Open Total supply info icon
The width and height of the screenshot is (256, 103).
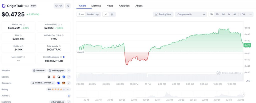coord(60,46)
